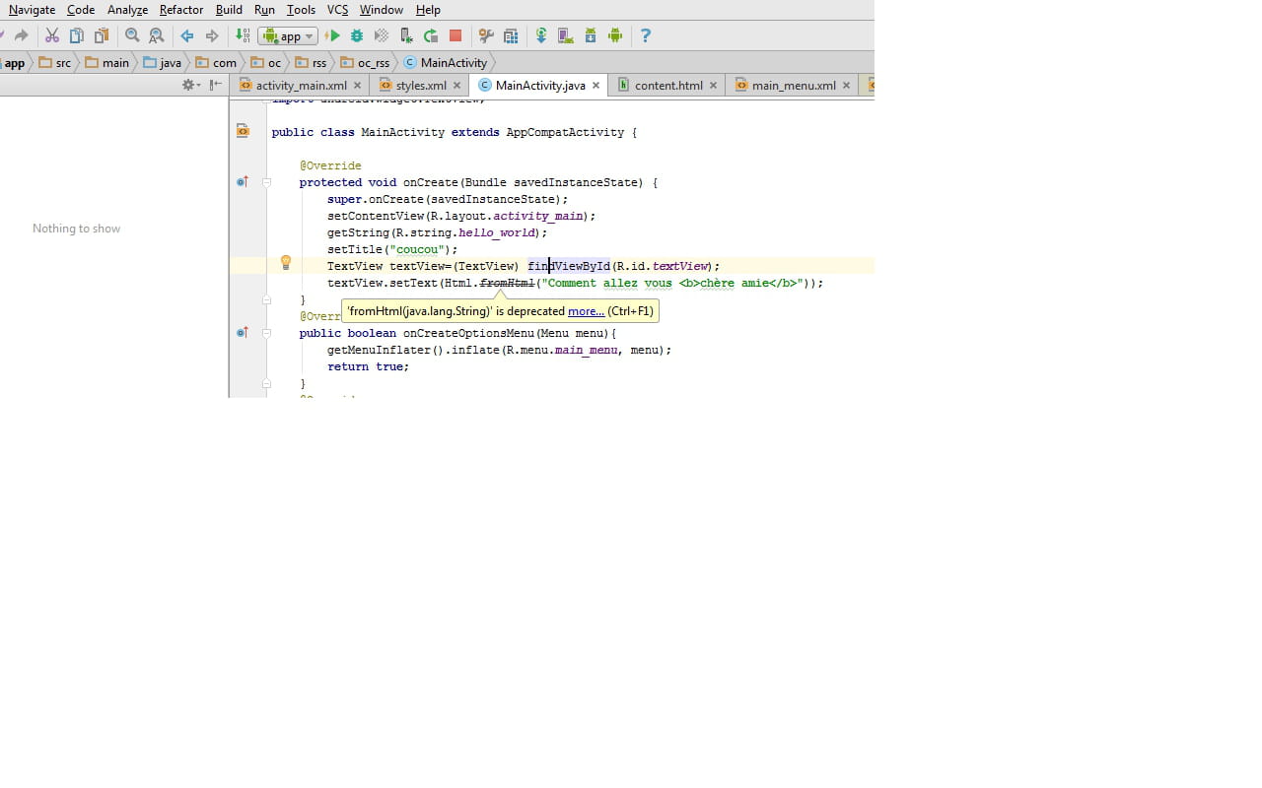The width and height of the screenshot is (1262, 788).
Task: Open the Analyze menu
Action: point(127,10)
